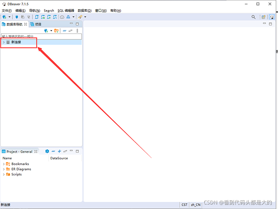Toggle link-with-editor arrows in Project panel
Viewport: 278px width, 209px height.
[x=65, y=151]
